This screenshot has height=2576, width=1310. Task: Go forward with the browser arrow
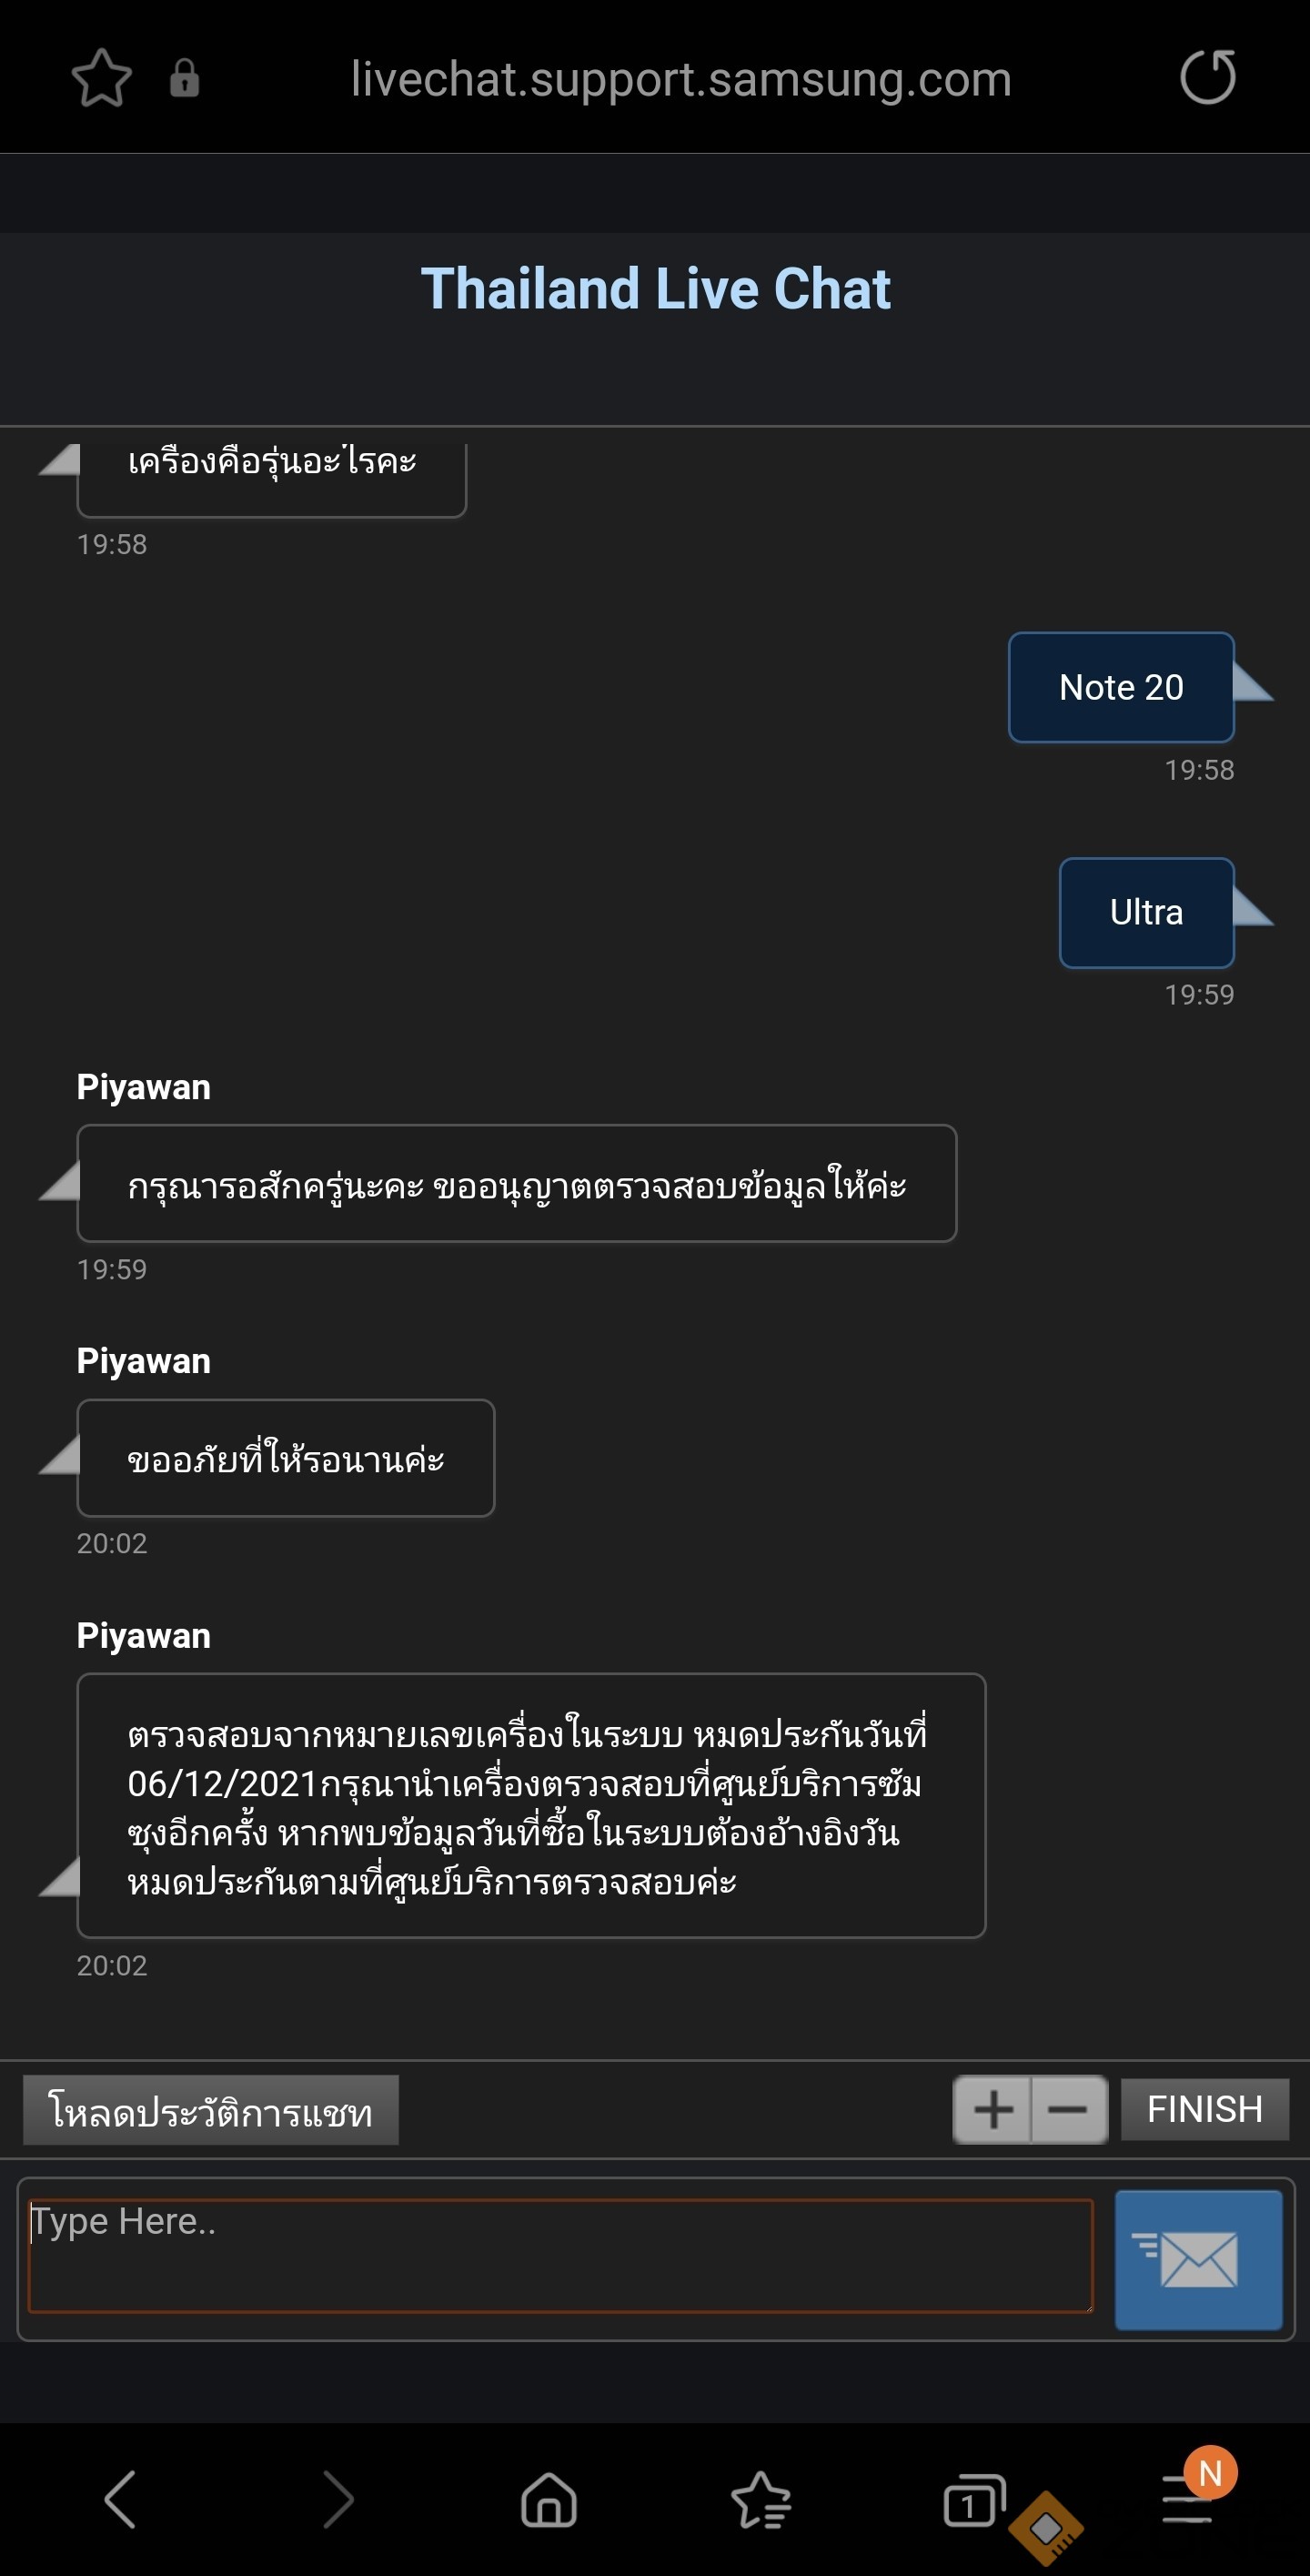click(339, 2500)
